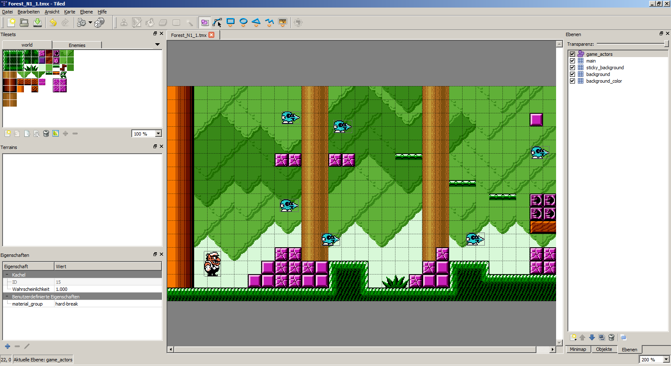Open the tileset zoom 100 % dropdown

pyautogui.click(x=159, y=133)
